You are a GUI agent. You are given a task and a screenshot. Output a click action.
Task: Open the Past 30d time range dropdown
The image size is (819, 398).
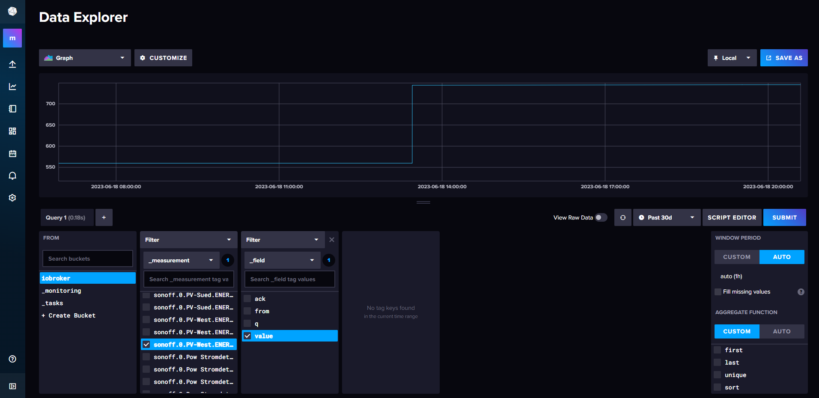667,217
